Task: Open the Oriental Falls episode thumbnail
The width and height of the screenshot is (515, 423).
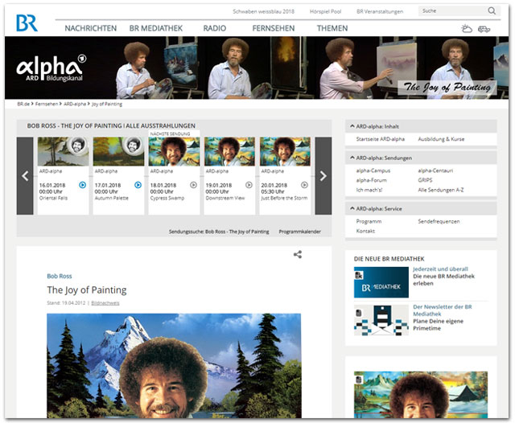Action: tap(63, 151)
